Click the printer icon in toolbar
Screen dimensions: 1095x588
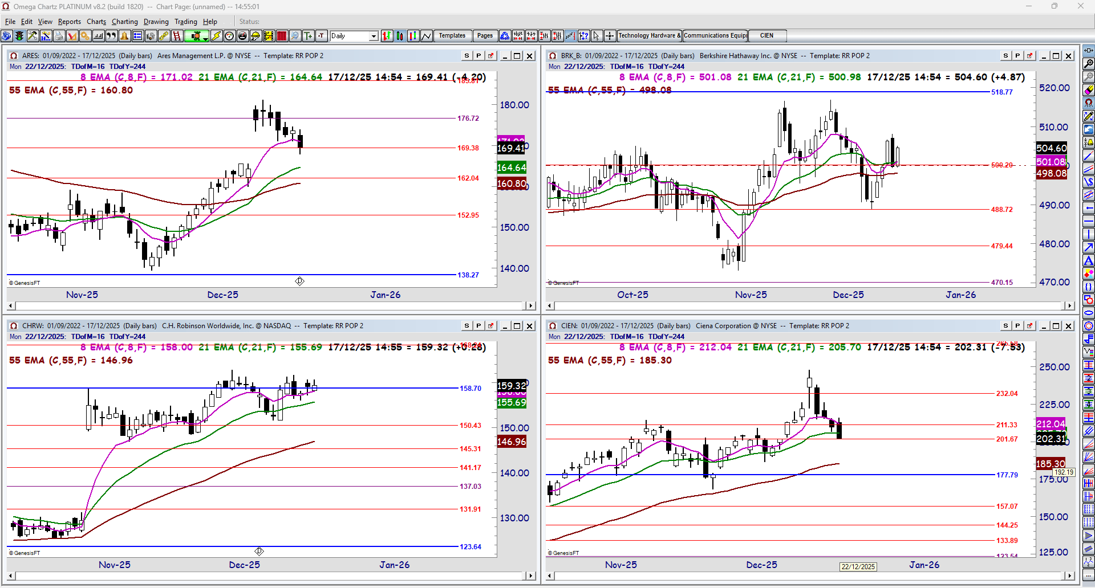click(x=59, y=36)
